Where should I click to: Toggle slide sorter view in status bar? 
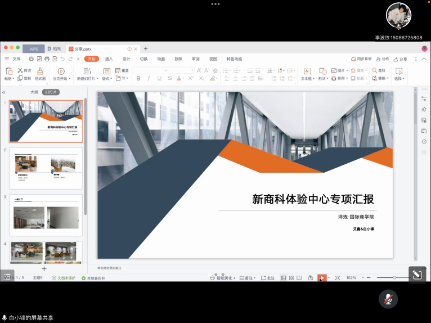pos(291,278)
